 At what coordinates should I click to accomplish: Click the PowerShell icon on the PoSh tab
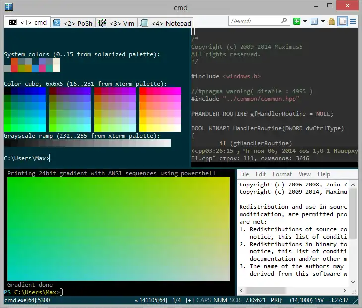coord(57,23)
